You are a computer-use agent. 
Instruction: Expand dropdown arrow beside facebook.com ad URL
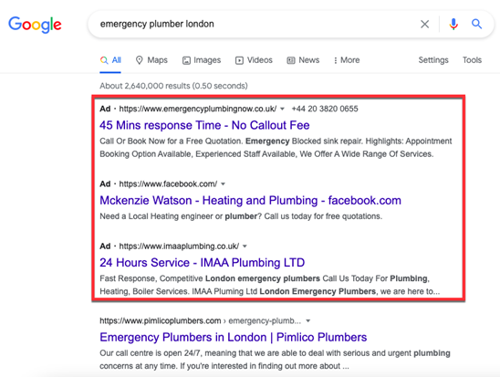(223, 184)
